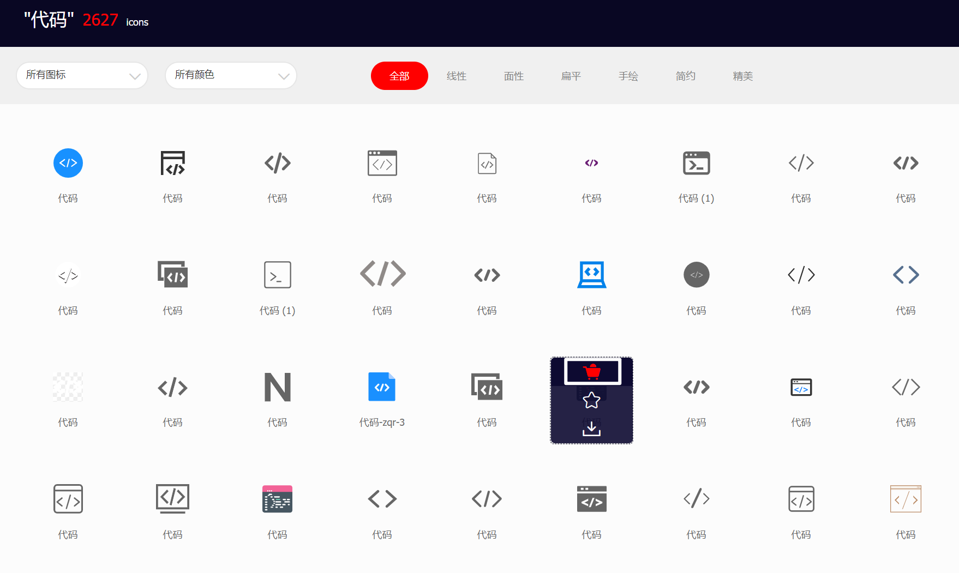Switch to the 手绘 style tab
959x573 pixels.
[x=628, y=76]
